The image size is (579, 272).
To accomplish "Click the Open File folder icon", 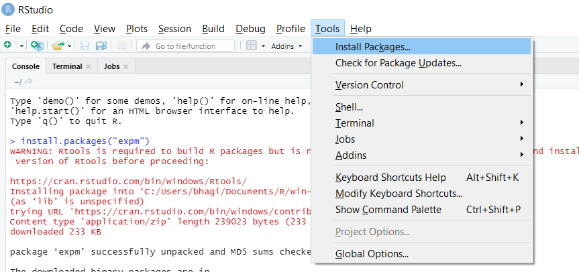I will (58, 46).
